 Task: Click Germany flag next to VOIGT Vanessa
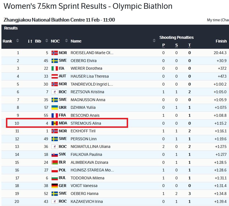[x=55, y=186]
